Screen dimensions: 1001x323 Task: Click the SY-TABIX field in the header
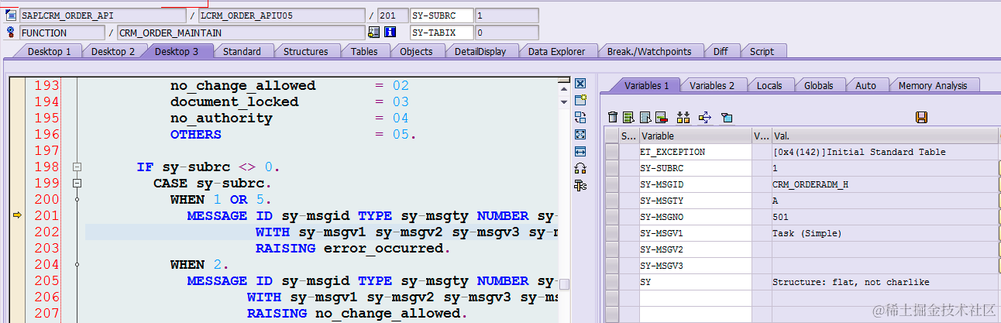click(x=442, y=33)
